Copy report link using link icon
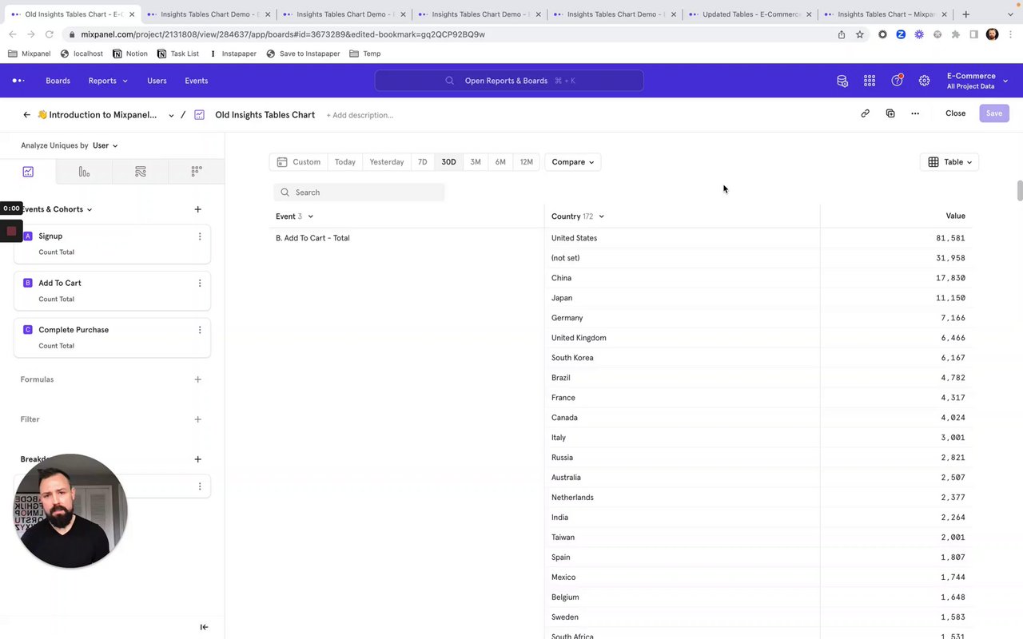The image size is (1023, 639). tap(865, 113)
